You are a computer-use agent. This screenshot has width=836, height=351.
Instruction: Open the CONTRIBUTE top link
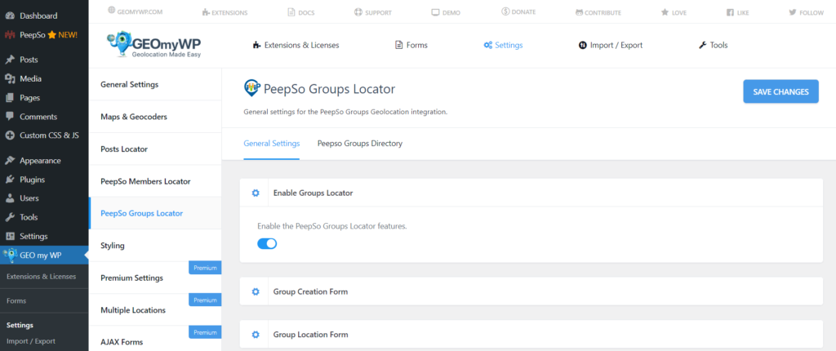pos(598,12)
